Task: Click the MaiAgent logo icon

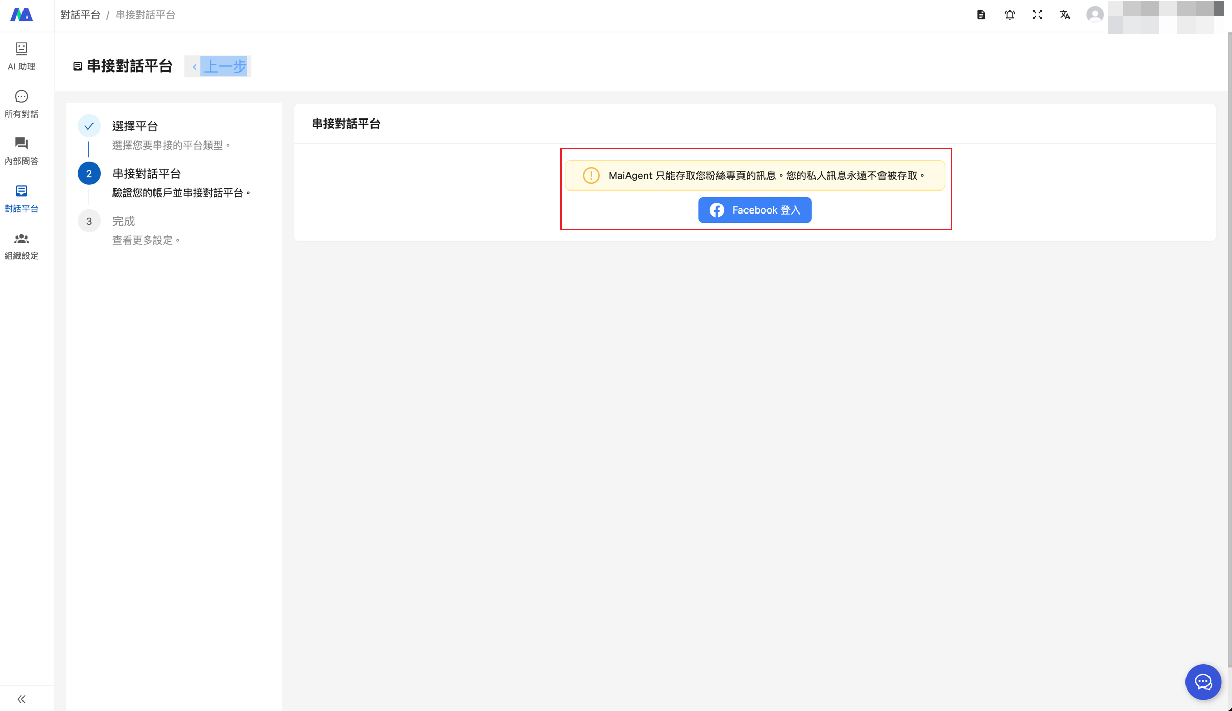Action: pos(21,15)
